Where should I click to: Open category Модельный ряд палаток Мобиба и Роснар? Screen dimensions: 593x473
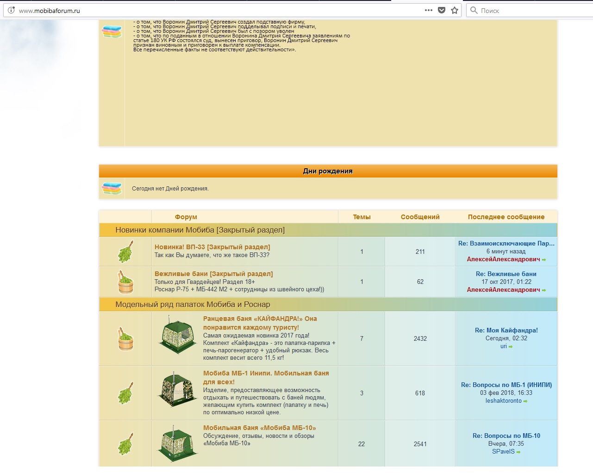[x=193, y=304]
